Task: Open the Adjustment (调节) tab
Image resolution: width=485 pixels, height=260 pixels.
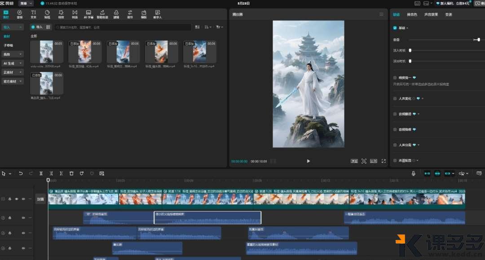Action: [x=130, y=14]
